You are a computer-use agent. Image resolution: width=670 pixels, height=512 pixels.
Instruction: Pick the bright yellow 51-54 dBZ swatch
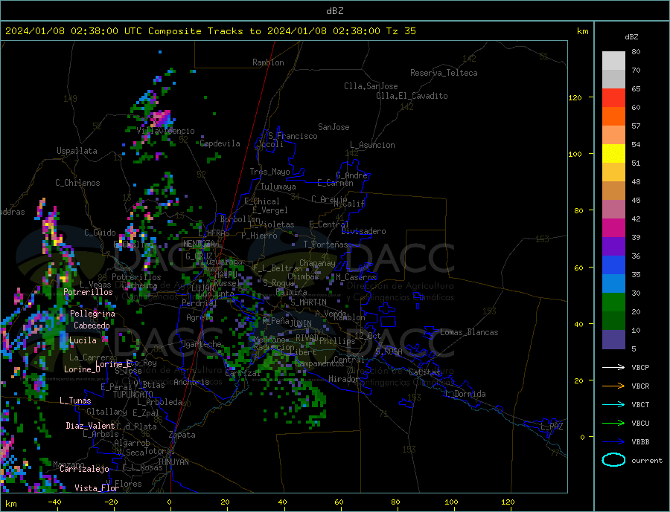tap(613, 154)
